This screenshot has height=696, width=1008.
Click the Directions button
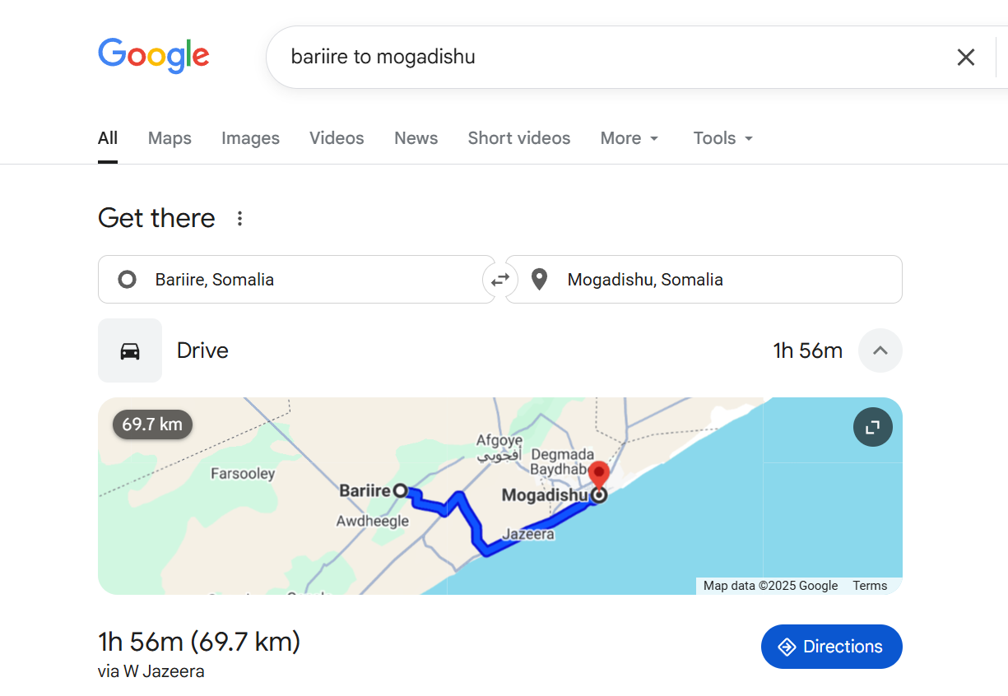tap(831, 647)
